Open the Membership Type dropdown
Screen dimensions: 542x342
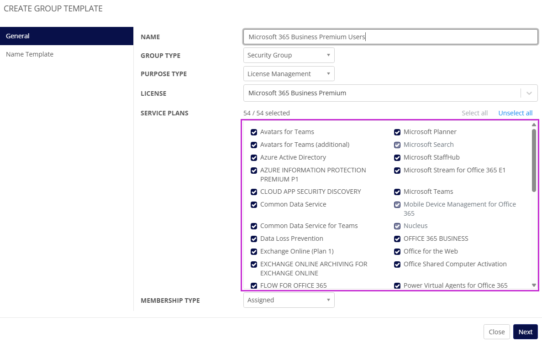coord(289,300)
